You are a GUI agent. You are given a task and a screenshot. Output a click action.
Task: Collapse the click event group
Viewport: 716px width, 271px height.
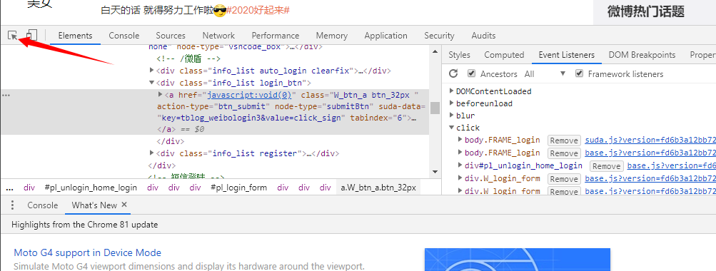(x=452, y=128)
